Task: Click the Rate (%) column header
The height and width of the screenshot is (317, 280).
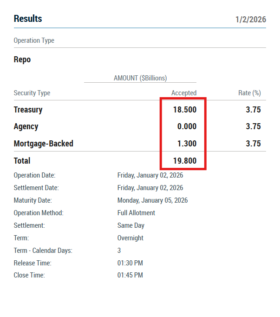Action: [249, 93]
